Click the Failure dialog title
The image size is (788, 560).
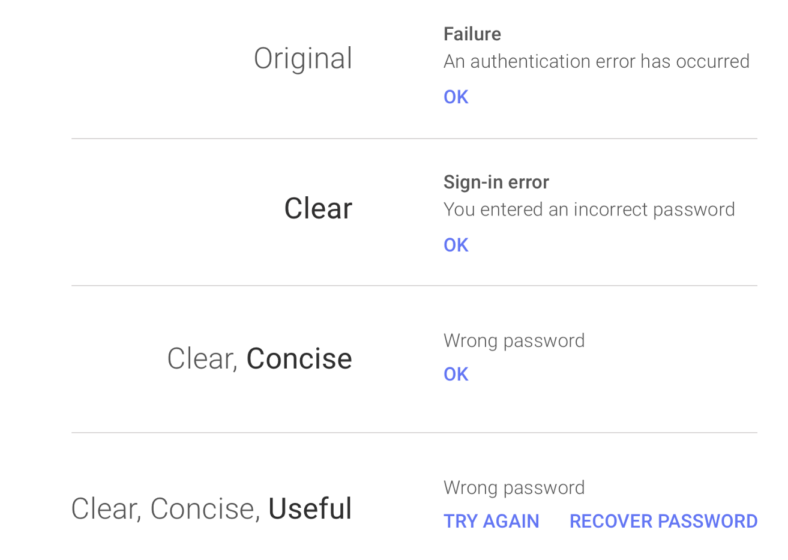(x=472, y=34)
